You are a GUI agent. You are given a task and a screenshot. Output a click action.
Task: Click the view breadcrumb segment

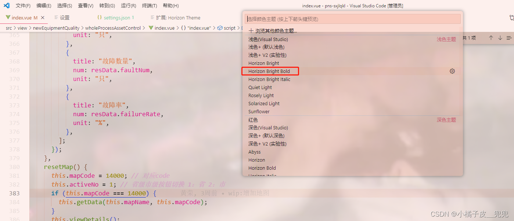tap(22, 28)
